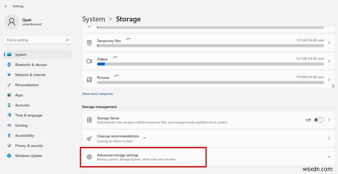Viewport: 338px width, 174px height.
Task: Click the Videos camera icon
Action: [89, 61]
